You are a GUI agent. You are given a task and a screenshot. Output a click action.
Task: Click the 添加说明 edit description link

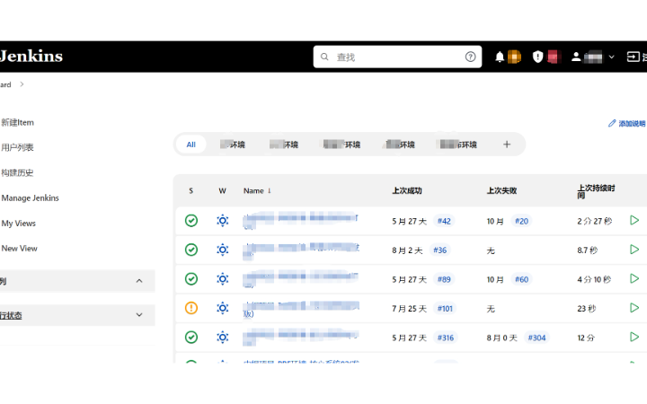click(627, 123)
